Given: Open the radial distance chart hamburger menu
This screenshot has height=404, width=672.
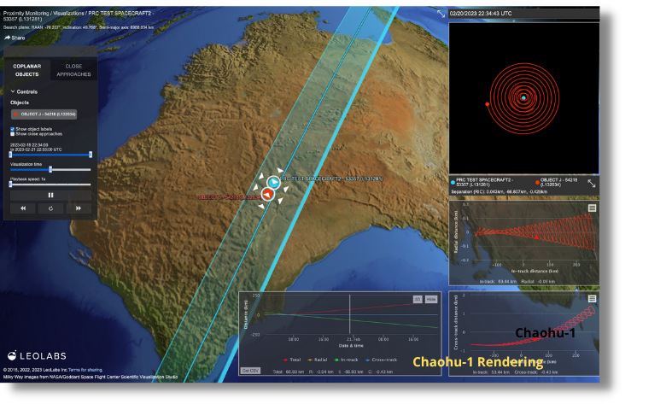Looking at the screenshot, I should [x=592, y=208].
